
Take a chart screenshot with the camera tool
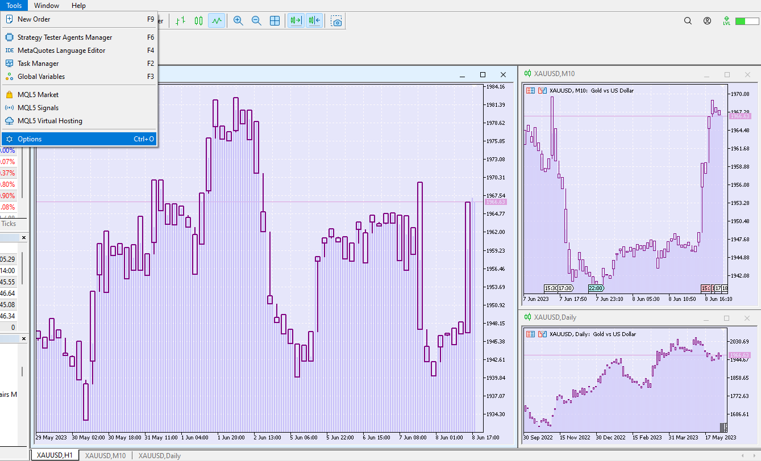(337, 20)
